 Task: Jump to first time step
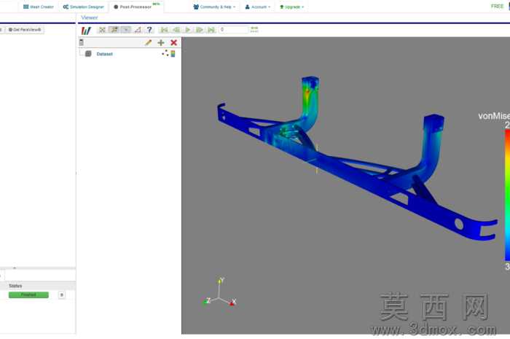point(164,30)
